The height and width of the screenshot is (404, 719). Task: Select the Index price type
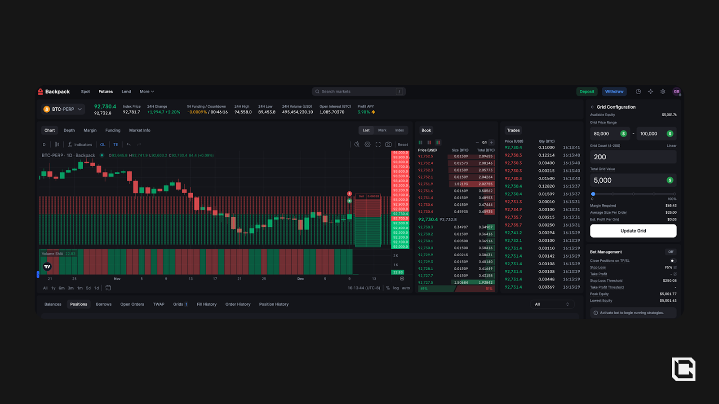point(399,131)
